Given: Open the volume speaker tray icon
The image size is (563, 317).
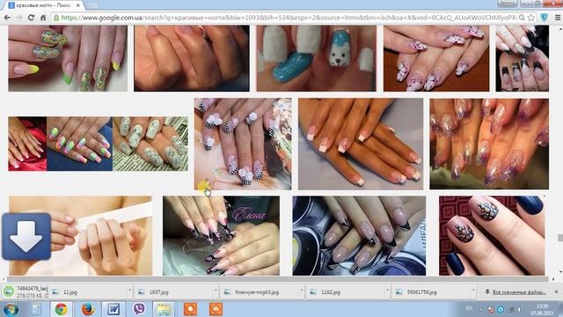Looking at the screenshot, I should tap(519, 309).
